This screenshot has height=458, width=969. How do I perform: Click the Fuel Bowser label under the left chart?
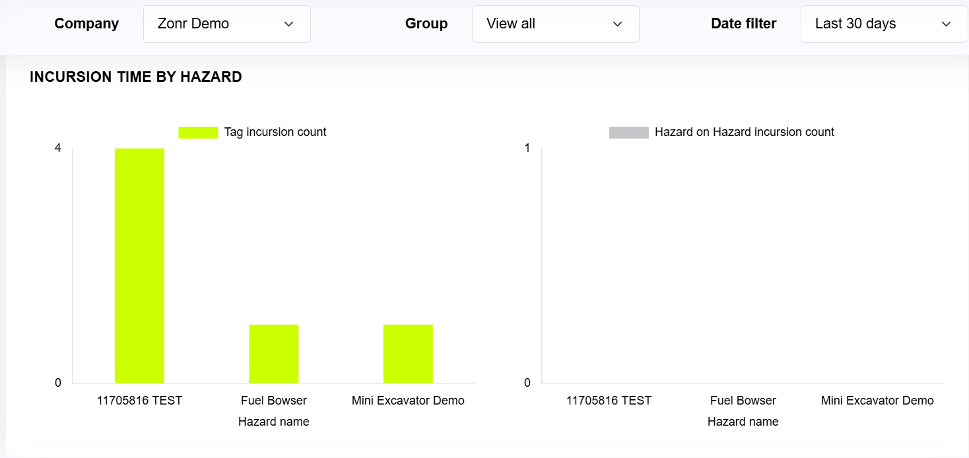tap(274, 401)
